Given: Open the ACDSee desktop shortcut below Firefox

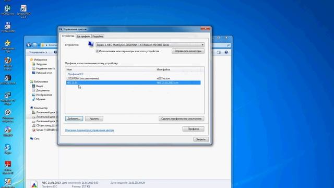Looking at the screenshot, I should click(x=8, y=80).
